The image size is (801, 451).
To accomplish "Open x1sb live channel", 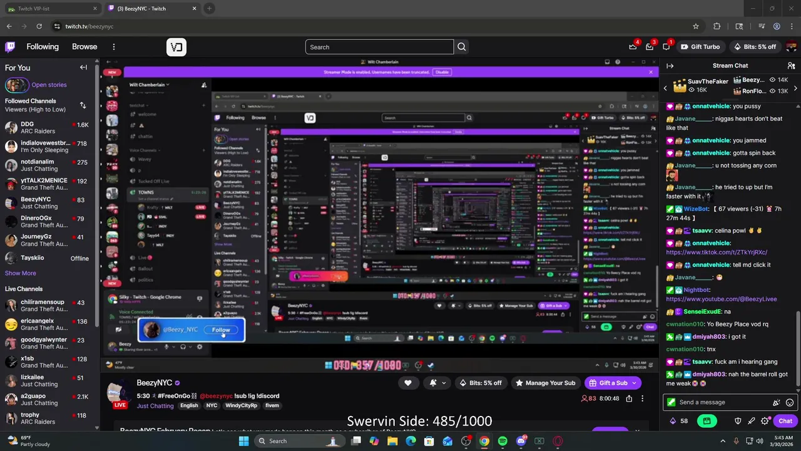I will 48,362.
